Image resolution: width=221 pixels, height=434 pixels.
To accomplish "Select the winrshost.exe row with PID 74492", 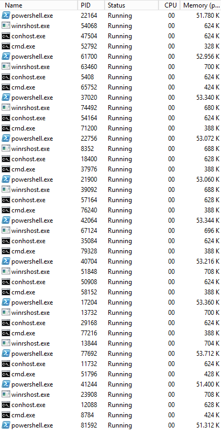I will coord(110,108).
